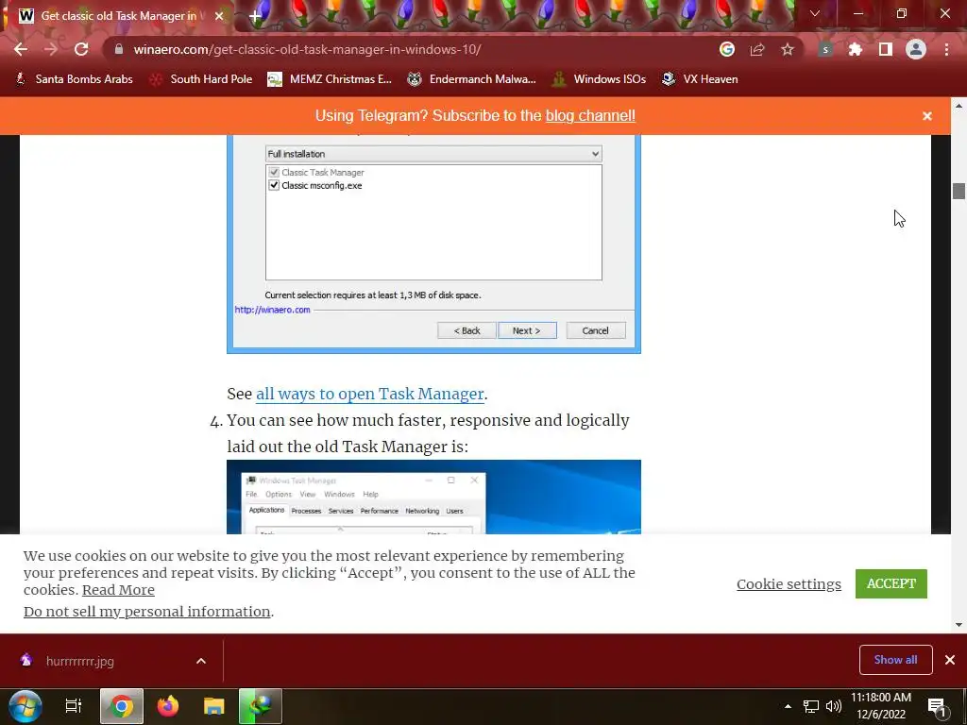Go back to the previous page
The image size is (967, 725).
(21, 49)
